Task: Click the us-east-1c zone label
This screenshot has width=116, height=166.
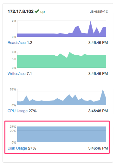Action: pyautogui.click(x=99, y=11)
